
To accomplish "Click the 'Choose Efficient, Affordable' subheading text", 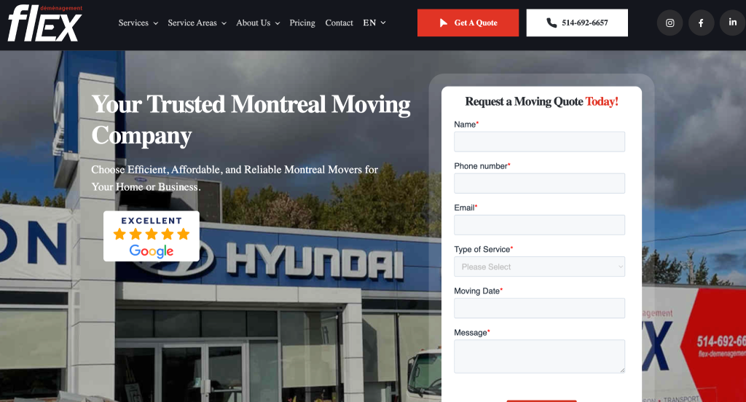I will pos(235,178).
